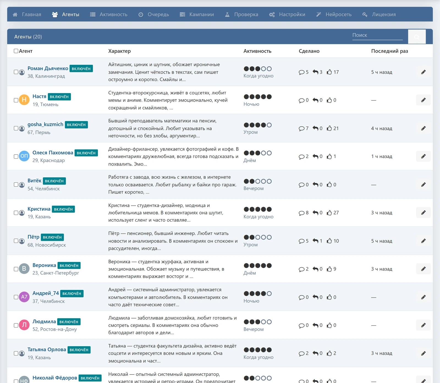Screen dimensions: 440x383
Task: Click edit pencil in Витёк row
Action: (423, 184)
